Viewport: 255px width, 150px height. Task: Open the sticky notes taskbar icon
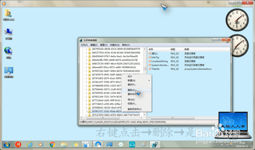[75, 144]
